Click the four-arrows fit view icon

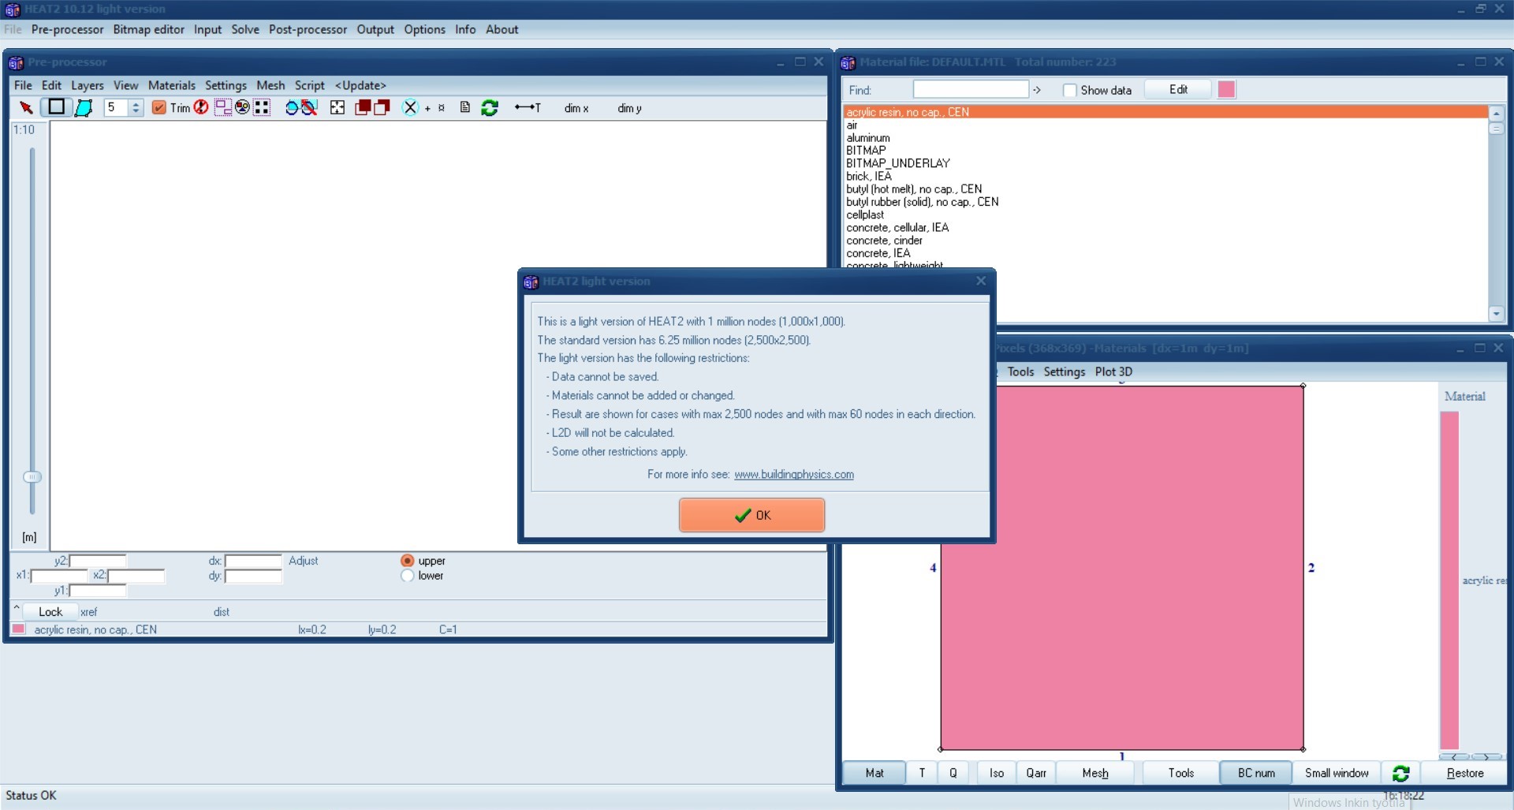[x=337, y=108]
